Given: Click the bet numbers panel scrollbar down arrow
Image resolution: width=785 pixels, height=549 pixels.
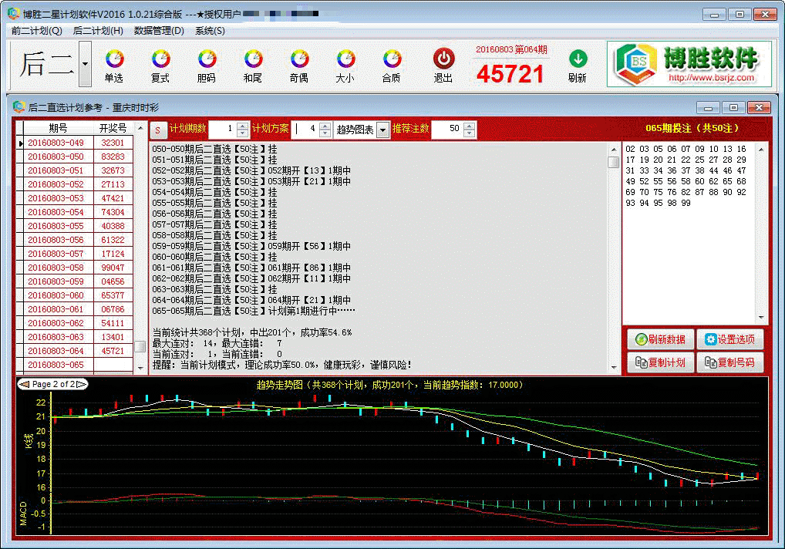Looking at the screenshot, I should [x=761, y=317].
